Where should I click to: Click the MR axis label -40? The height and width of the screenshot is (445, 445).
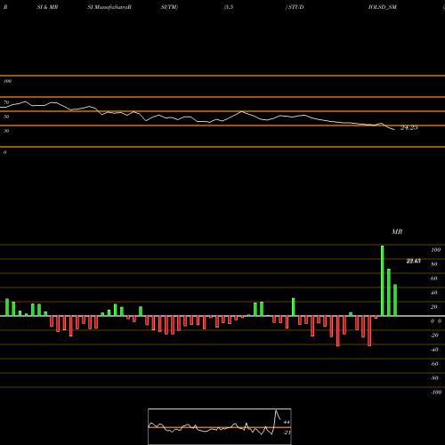(434, 350)
